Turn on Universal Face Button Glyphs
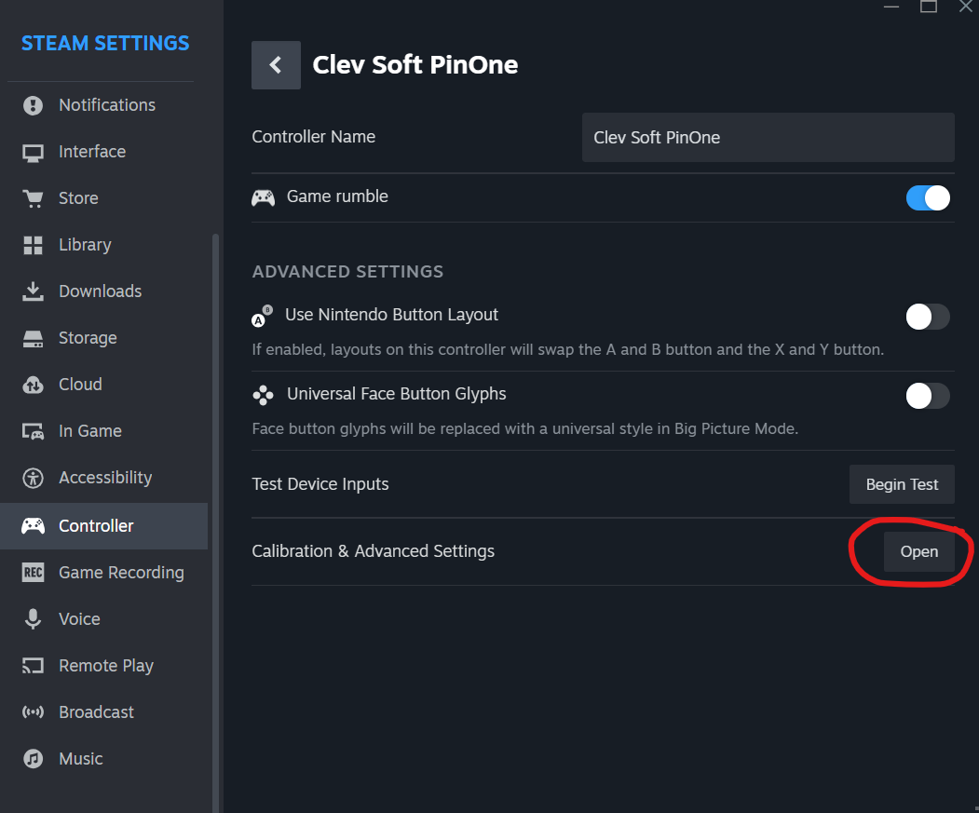This screenshot has height=813, width=979. point(928,396)
